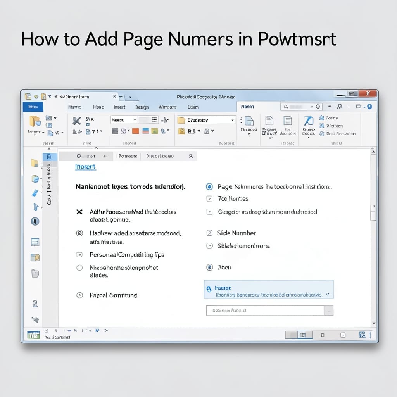Select the Haokew aded radio option
This screenshot has height=397, width=397.
coord(79,233)
